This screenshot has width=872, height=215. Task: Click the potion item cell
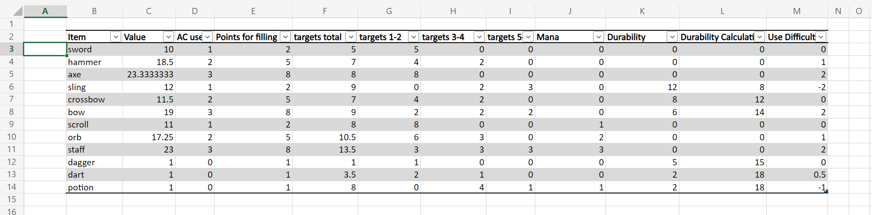pyautogui.click(x=94, y=187)
